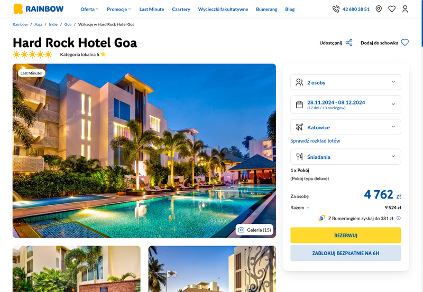Expand the Katowice departure airport dropdown

pyautogui.click(x=346, y=127)
